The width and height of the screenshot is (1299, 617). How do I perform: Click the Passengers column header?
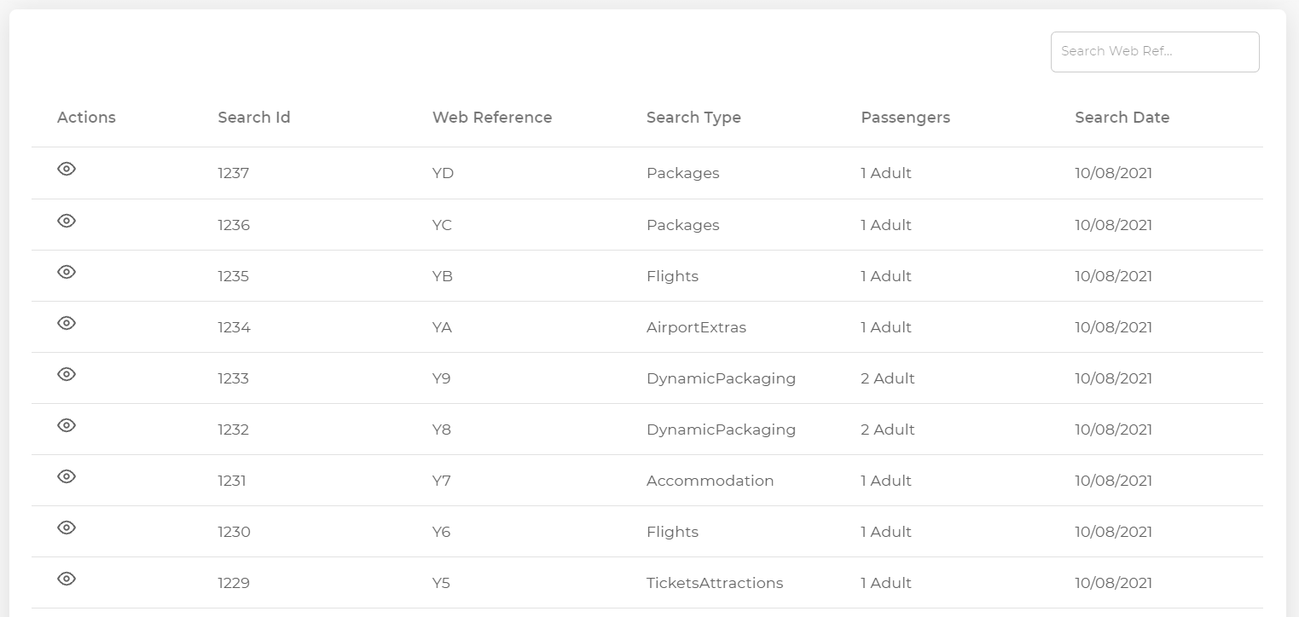[x=905, y=118]
